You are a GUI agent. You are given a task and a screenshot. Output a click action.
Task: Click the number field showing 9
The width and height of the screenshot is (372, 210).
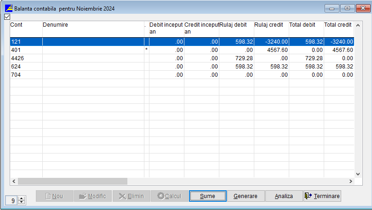coord(12,200)
